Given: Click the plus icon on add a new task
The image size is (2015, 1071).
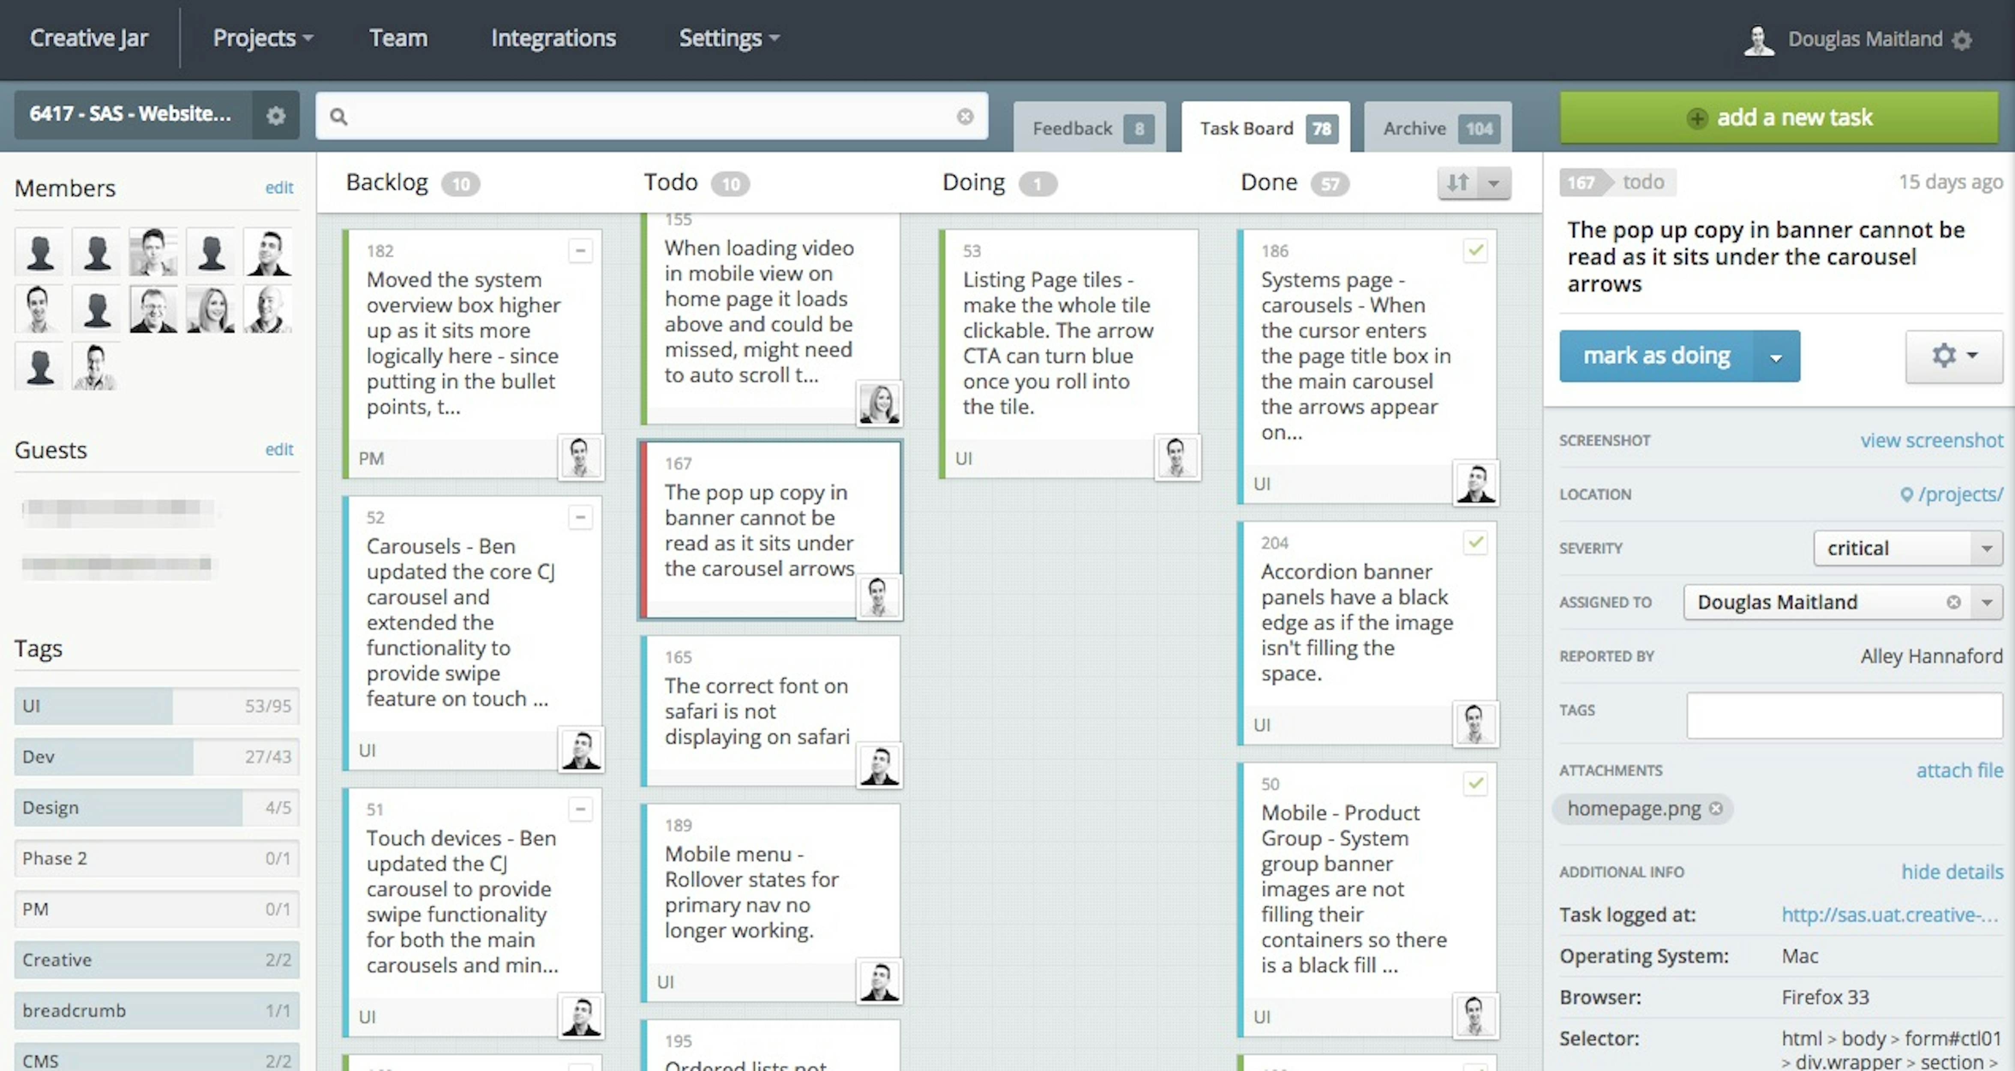Looking at the screenshot, I should (1697, 118).
